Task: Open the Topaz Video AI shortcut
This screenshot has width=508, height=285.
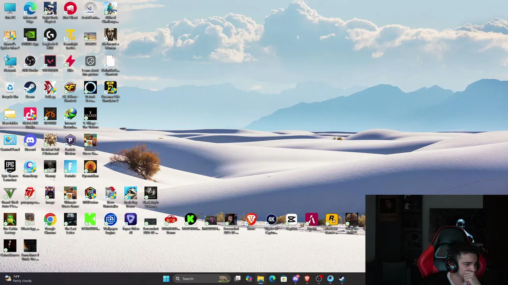Action: pos(131,224)
